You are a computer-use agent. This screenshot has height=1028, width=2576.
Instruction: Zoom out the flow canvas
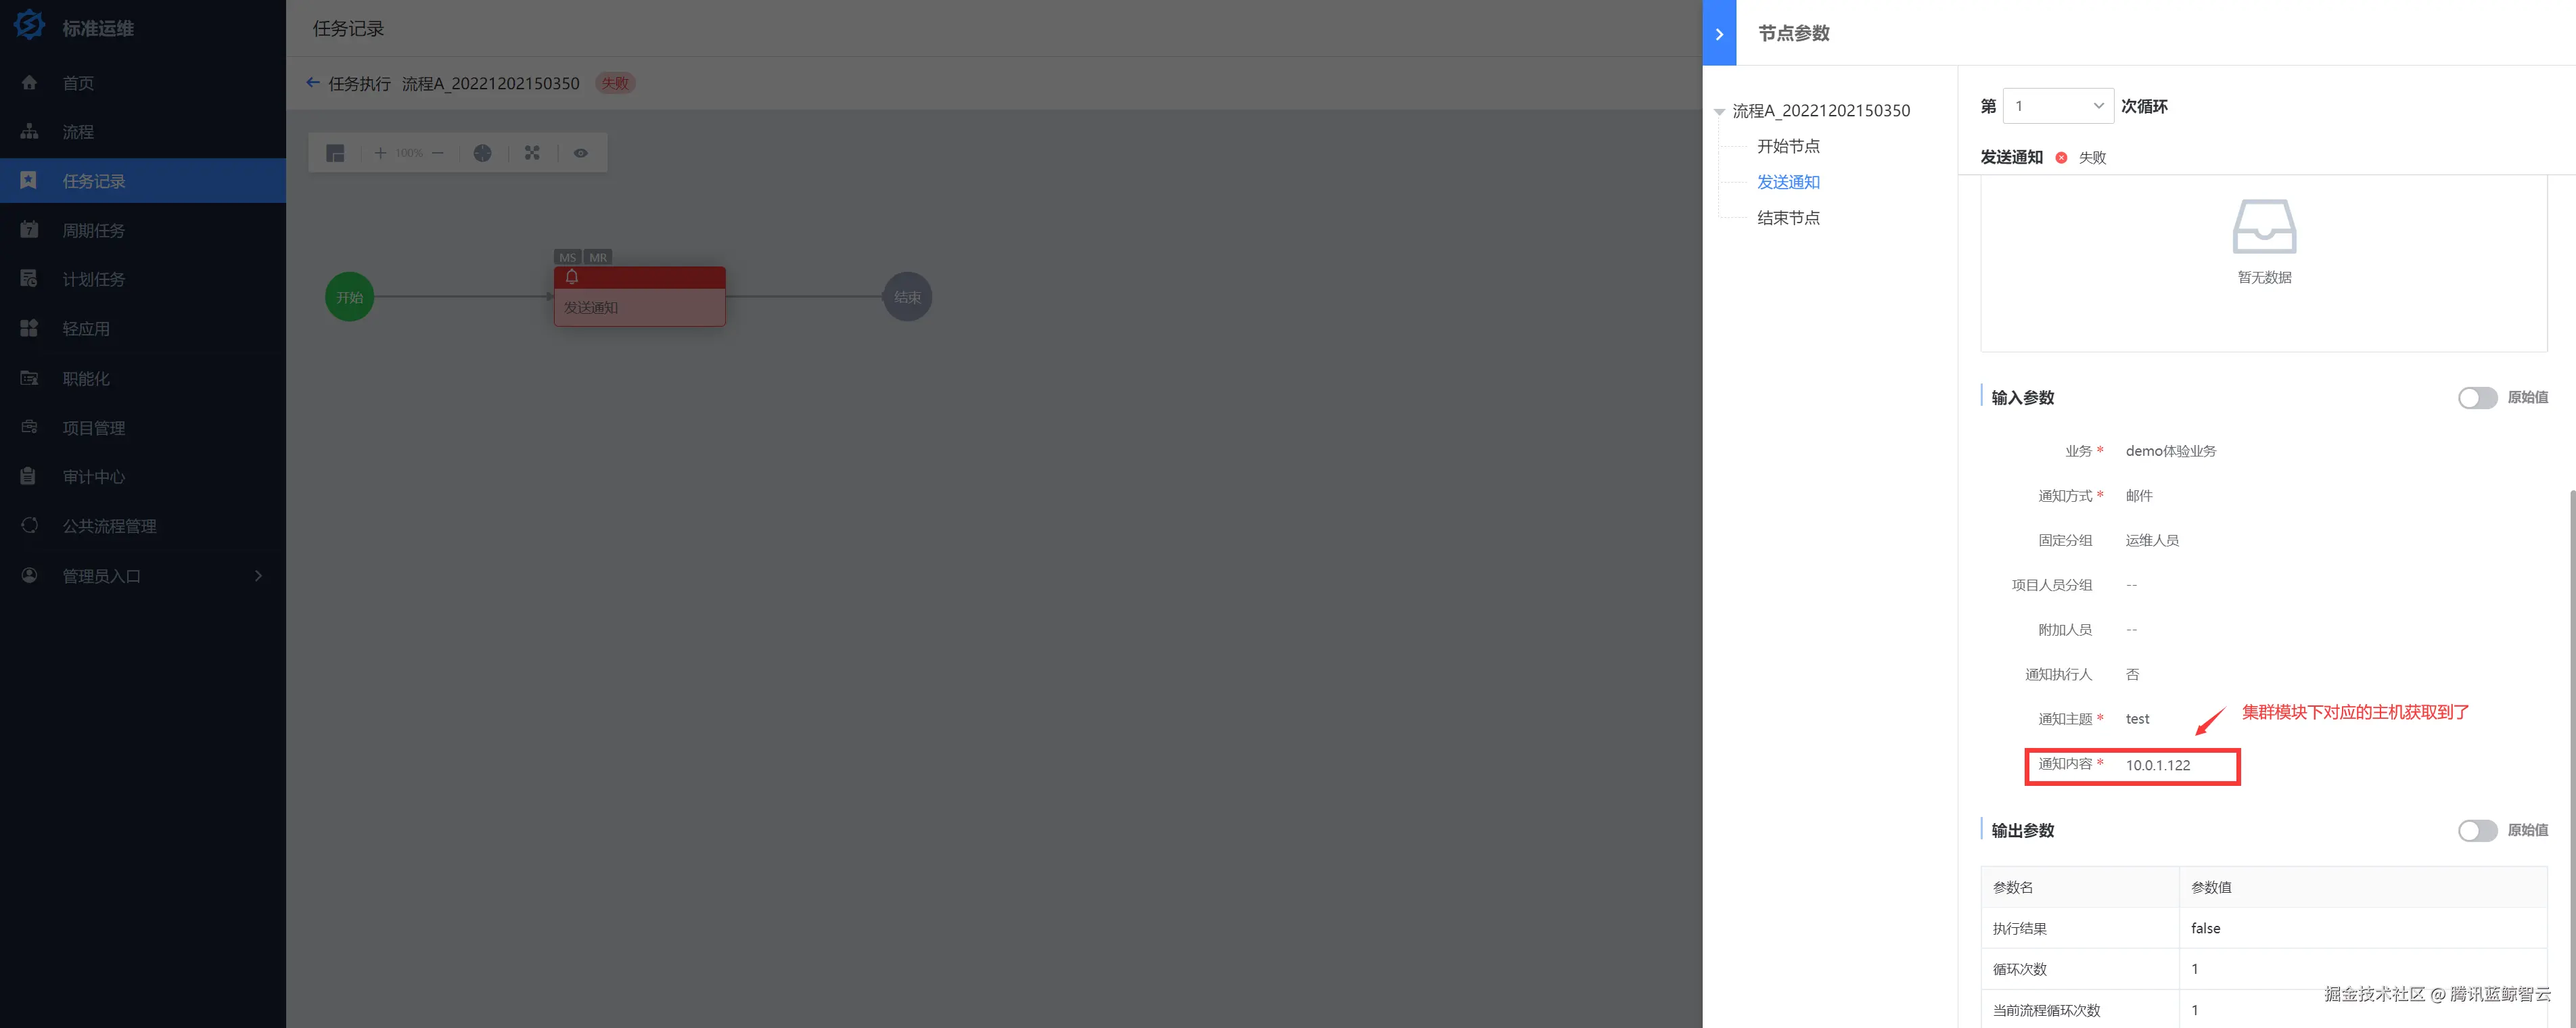pos(437,153)
